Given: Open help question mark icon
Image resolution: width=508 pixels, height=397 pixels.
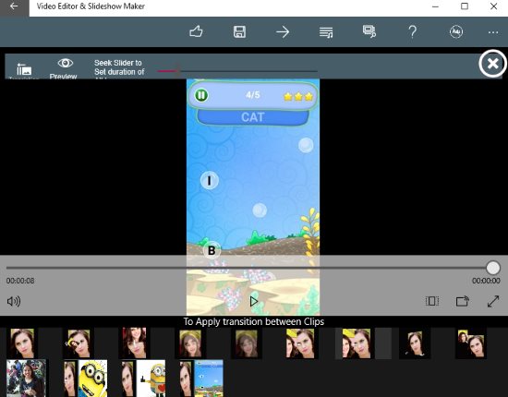Looking at the screenshot, I should click(413, 32).
